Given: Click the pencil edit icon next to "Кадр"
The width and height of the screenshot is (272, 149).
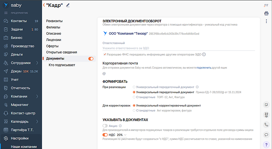Looking at the screenshot, I should (68, 5).
